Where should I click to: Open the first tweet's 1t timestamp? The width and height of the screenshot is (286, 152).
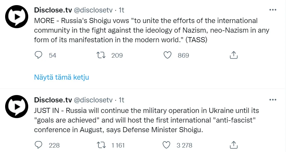click(x=122, y=10)
